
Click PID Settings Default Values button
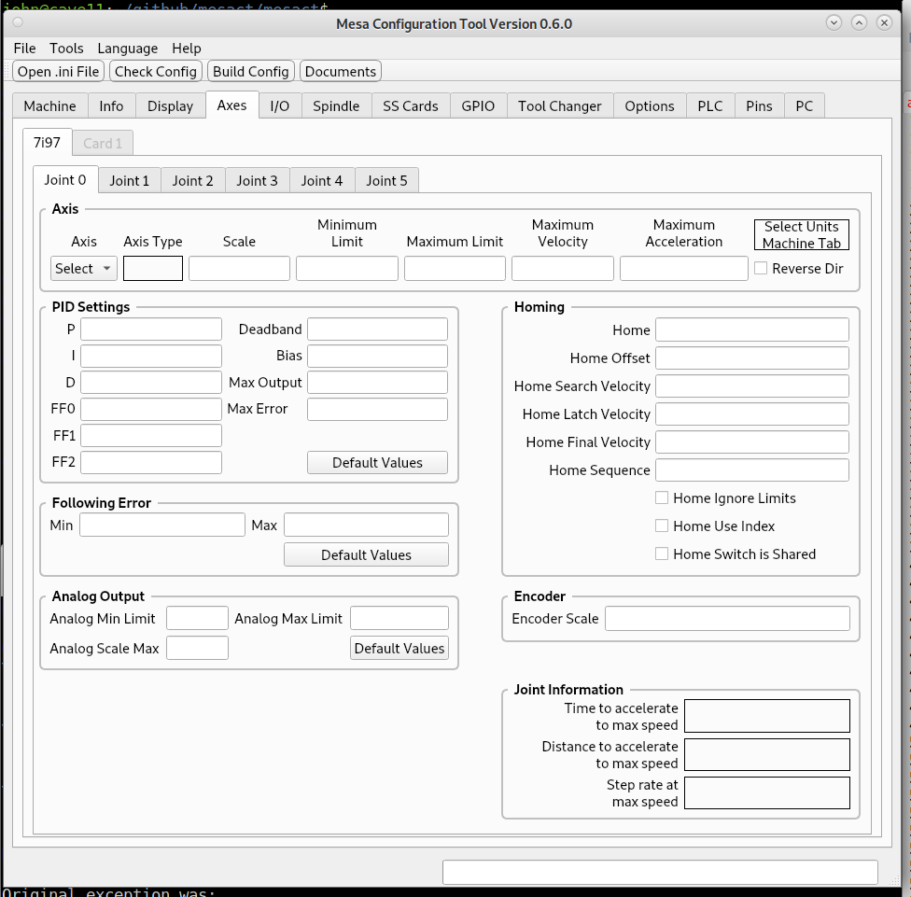coord(378,462)
